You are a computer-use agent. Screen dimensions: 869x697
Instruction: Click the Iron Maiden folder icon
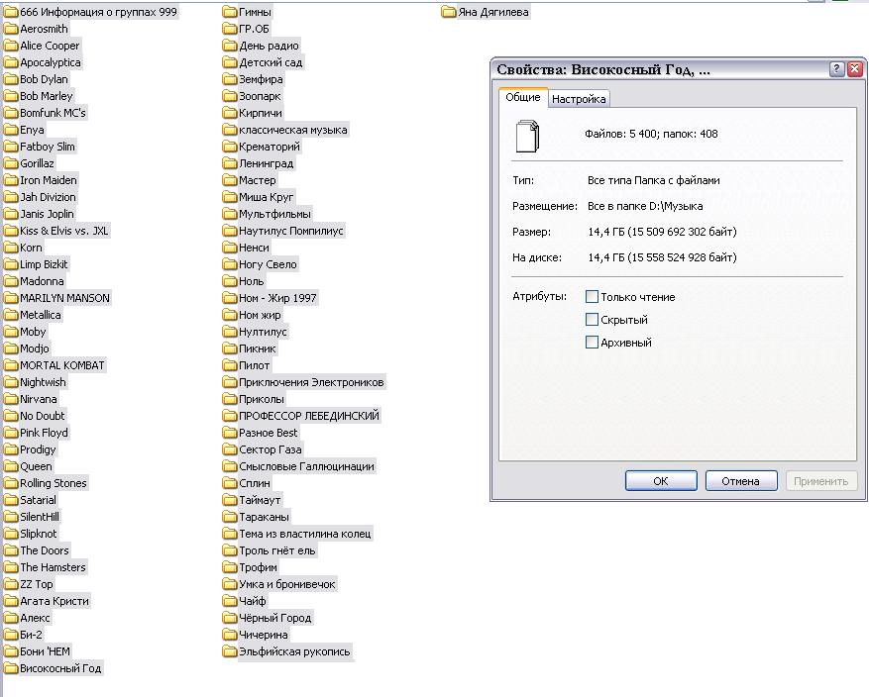pyautogui.click(x=11, y=180)
